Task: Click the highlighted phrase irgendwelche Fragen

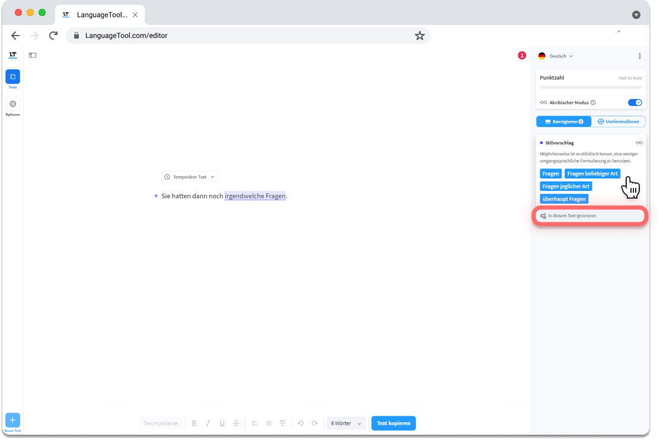Action: [255, 196]
